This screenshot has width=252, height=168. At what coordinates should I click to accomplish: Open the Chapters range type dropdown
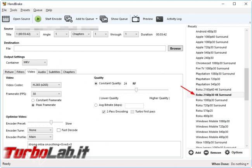click(x=81, y=34)
